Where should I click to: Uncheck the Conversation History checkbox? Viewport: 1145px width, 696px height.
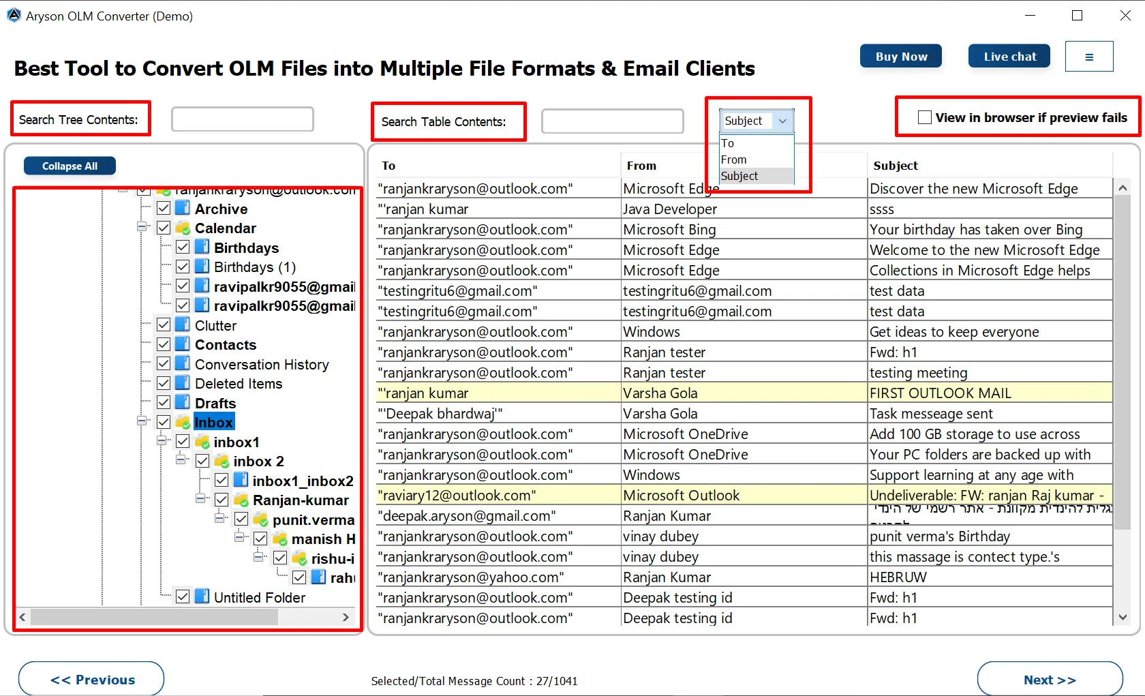point(164,364)
